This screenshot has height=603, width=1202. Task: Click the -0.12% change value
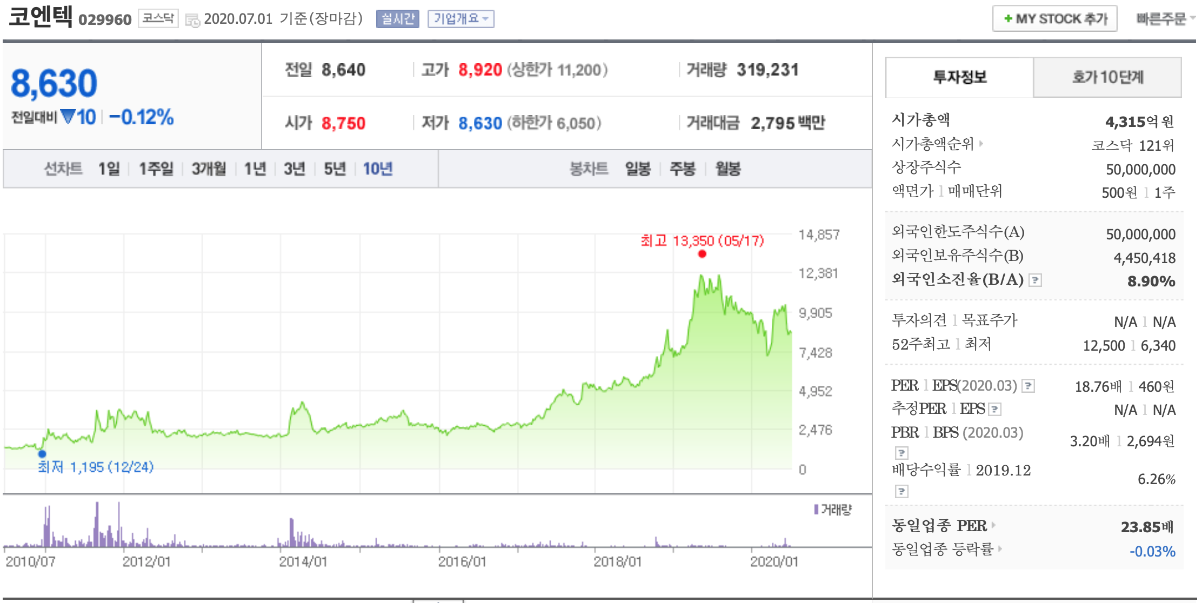click(141, 117)
